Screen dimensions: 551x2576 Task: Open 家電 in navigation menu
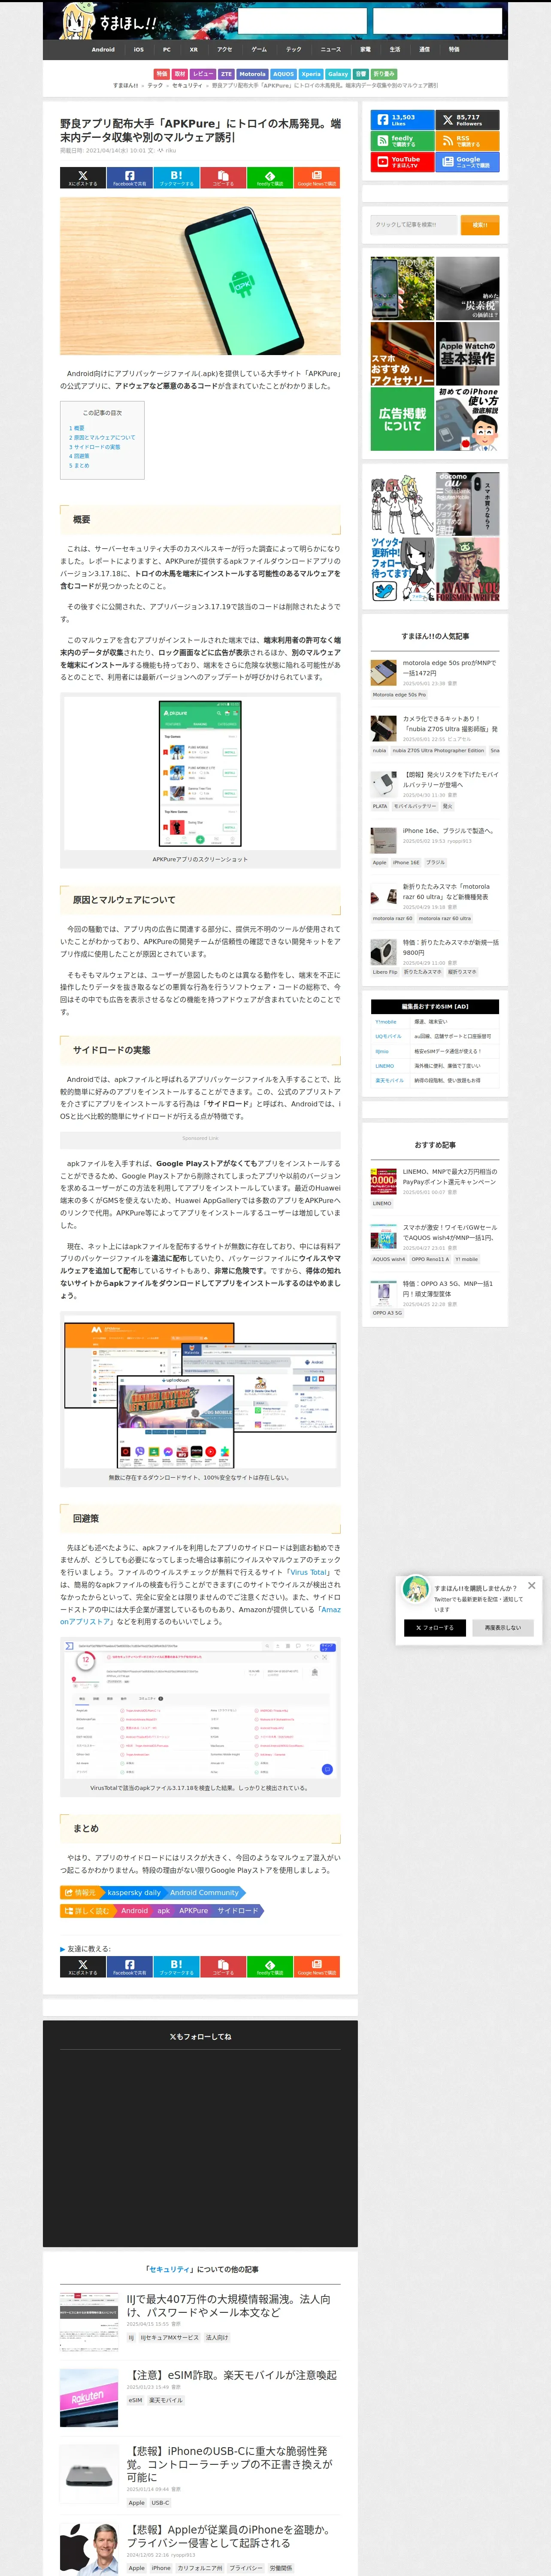pos(365,49)
